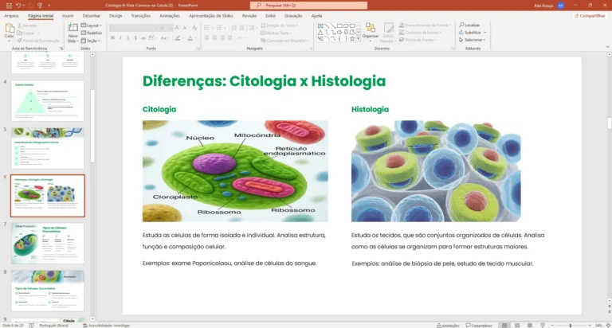Screen dimensions: 612x328
Task: Switch to the Animações tab
Action: 170,16
